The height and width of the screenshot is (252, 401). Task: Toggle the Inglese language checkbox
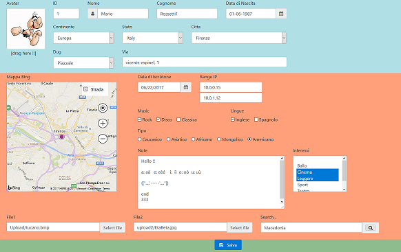pos(233,119)
